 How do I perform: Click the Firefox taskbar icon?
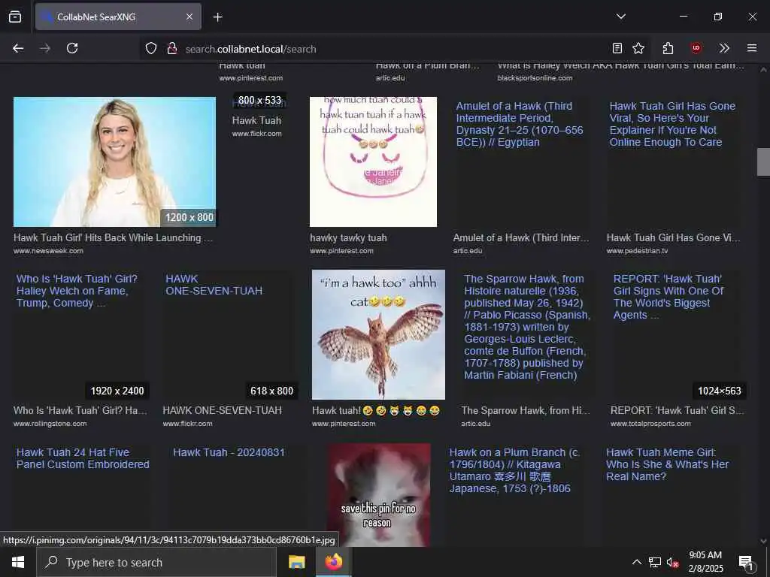coord(333,562)
